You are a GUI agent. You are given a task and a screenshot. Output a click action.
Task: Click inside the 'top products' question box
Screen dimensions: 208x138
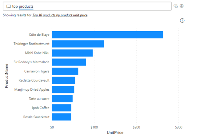[x=87, y=6]
